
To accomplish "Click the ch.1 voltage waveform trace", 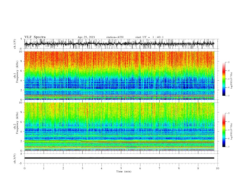I will [119, 44].
